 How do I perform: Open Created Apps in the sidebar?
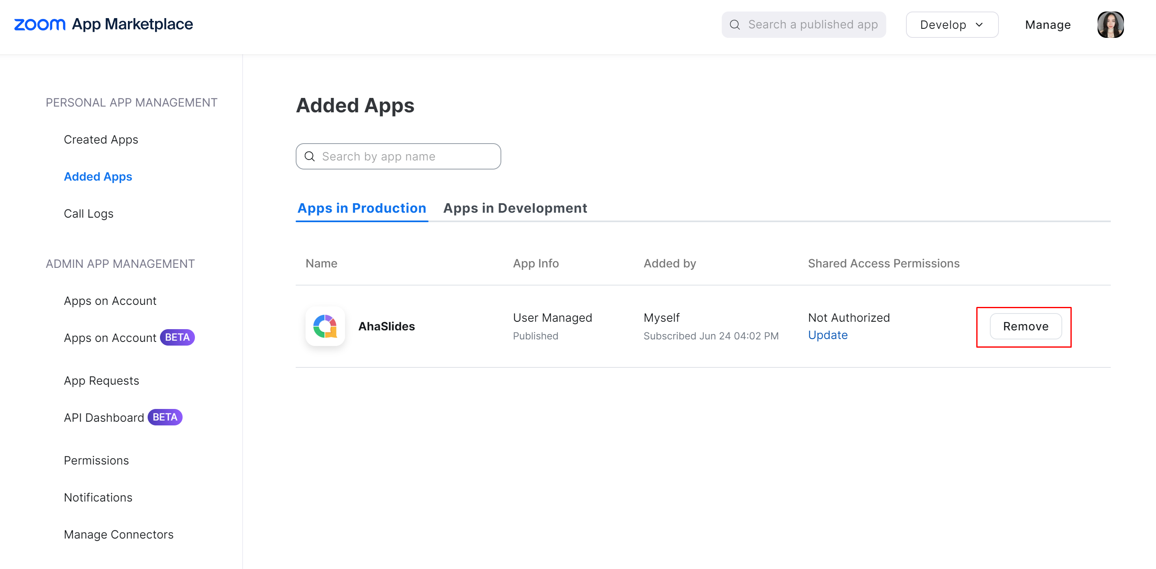click(x=101, y=139)
